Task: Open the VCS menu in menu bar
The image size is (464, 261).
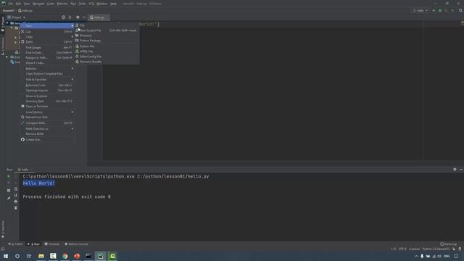Action: 91,4
